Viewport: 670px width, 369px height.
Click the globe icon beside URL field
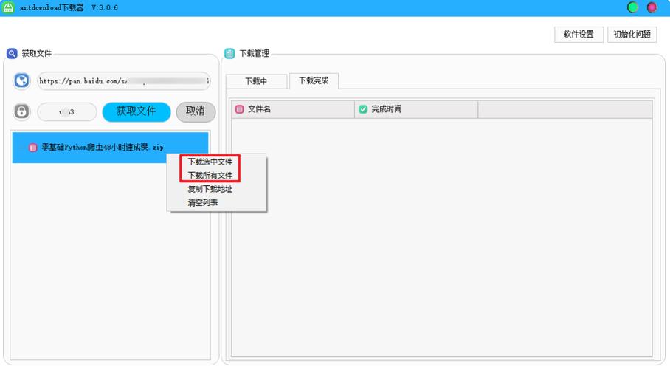coord(21,80)
